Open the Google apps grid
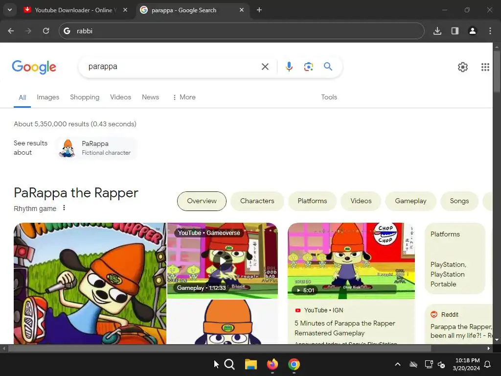 pos(485,67)
